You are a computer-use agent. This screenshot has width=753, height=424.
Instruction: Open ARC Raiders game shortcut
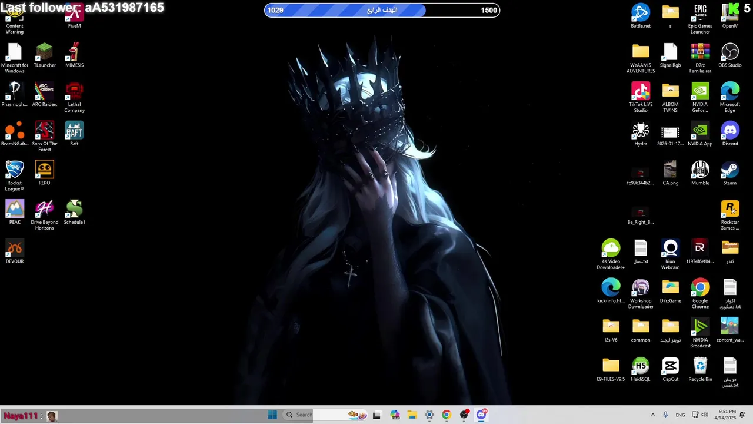pos(44,95)
